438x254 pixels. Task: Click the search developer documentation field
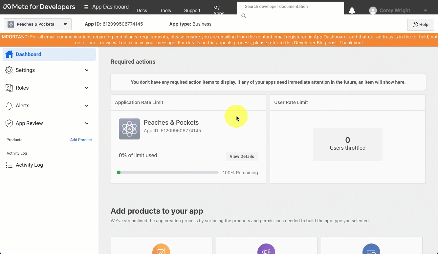click(291, 7)
